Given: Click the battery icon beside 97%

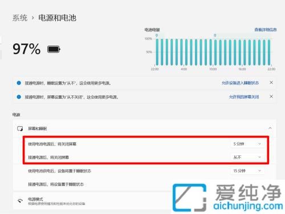Looking at the screenshot, I should pyautogui.click(x=54, y=49).
